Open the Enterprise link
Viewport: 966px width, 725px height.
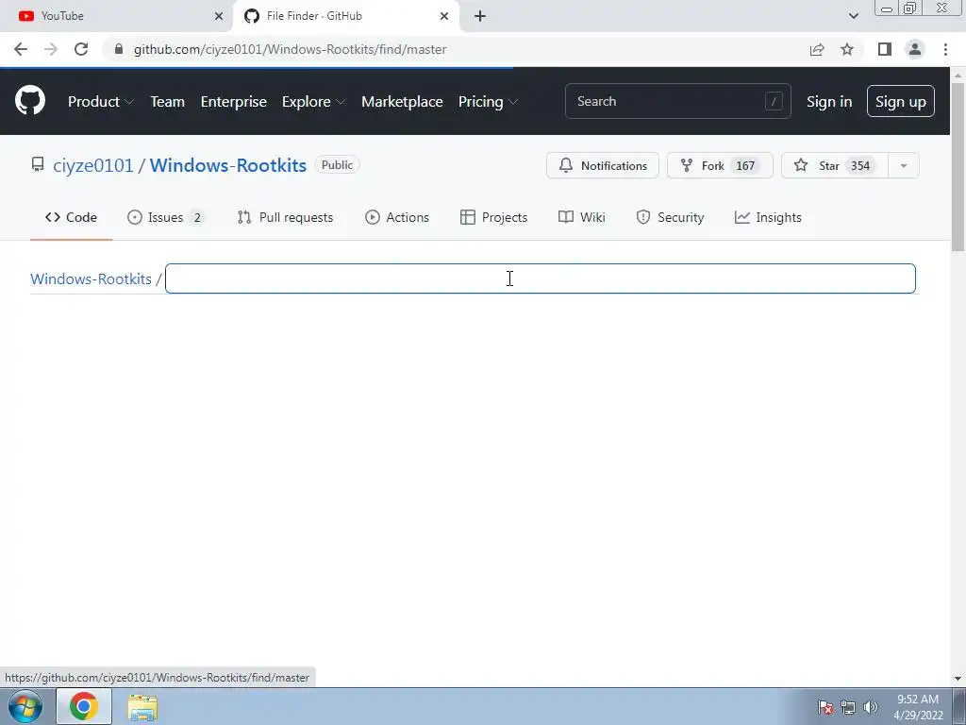234,102
